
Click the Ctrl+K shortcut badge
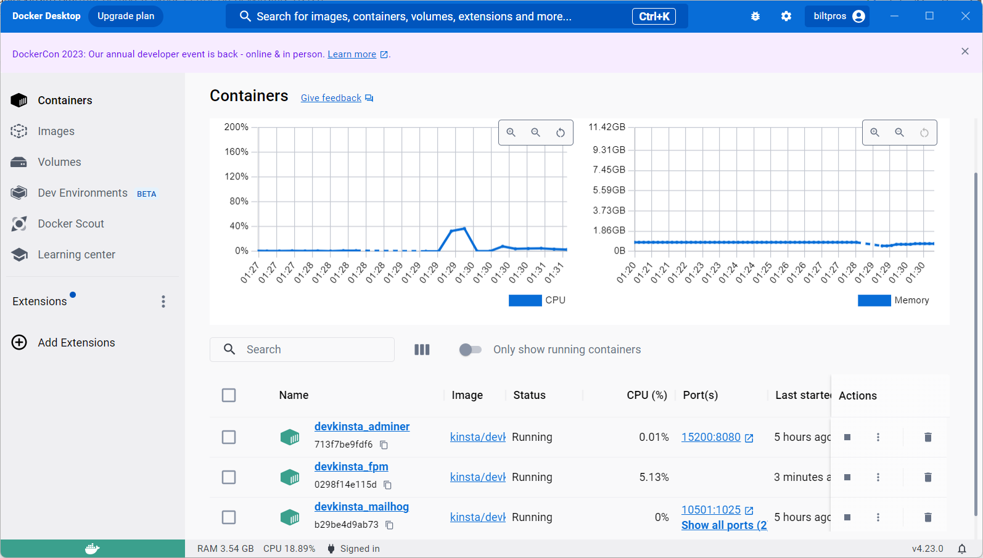[x=654, y=17]
